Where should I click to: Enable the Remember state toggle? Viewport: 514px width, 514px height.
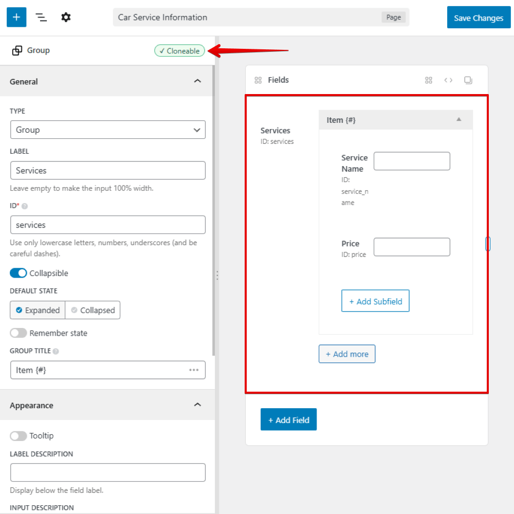pyautogui.click(x=19, y=333)
